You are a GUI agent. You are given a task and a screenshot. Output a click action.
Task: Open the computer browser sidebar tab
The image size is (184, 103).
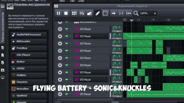pyautogui.click(x=3, y=77)
